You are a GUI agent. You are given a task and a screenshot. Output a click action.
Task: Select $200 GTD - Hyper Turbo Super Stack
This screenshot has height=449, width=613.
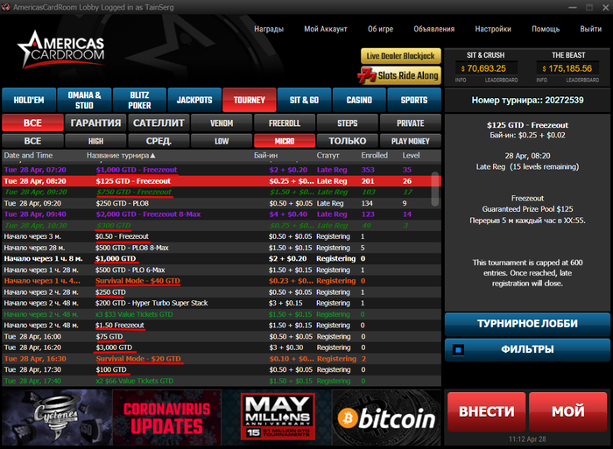[222, 303]
